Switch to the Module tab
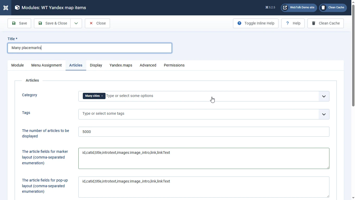 [x=18, y=65]
